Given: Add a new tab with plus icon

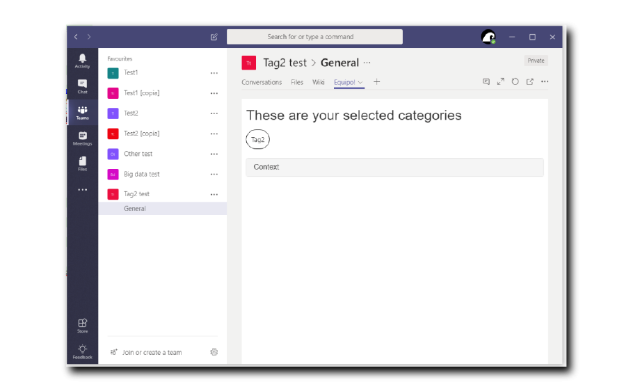Looking at the screenshot, I should coord(376,82).
